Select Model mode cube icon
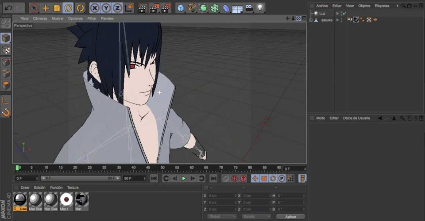 click(6, 38)
